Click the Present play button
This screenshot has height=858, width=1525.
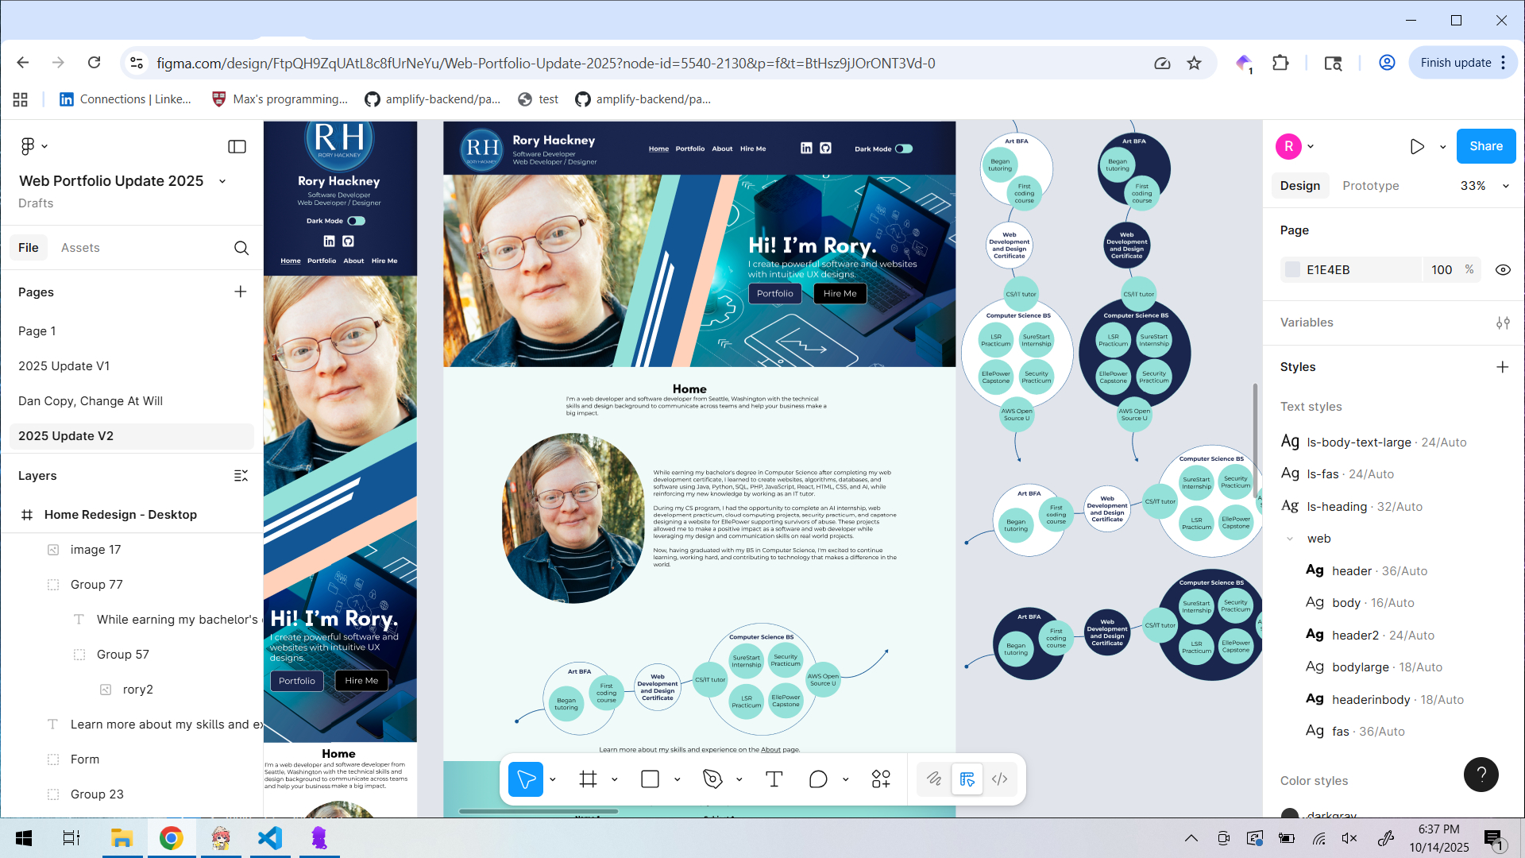(x=1417, y=146)
